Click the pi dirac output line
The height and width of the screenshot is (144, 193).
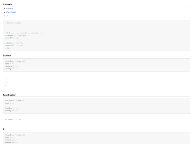click(x=13, y=119)
